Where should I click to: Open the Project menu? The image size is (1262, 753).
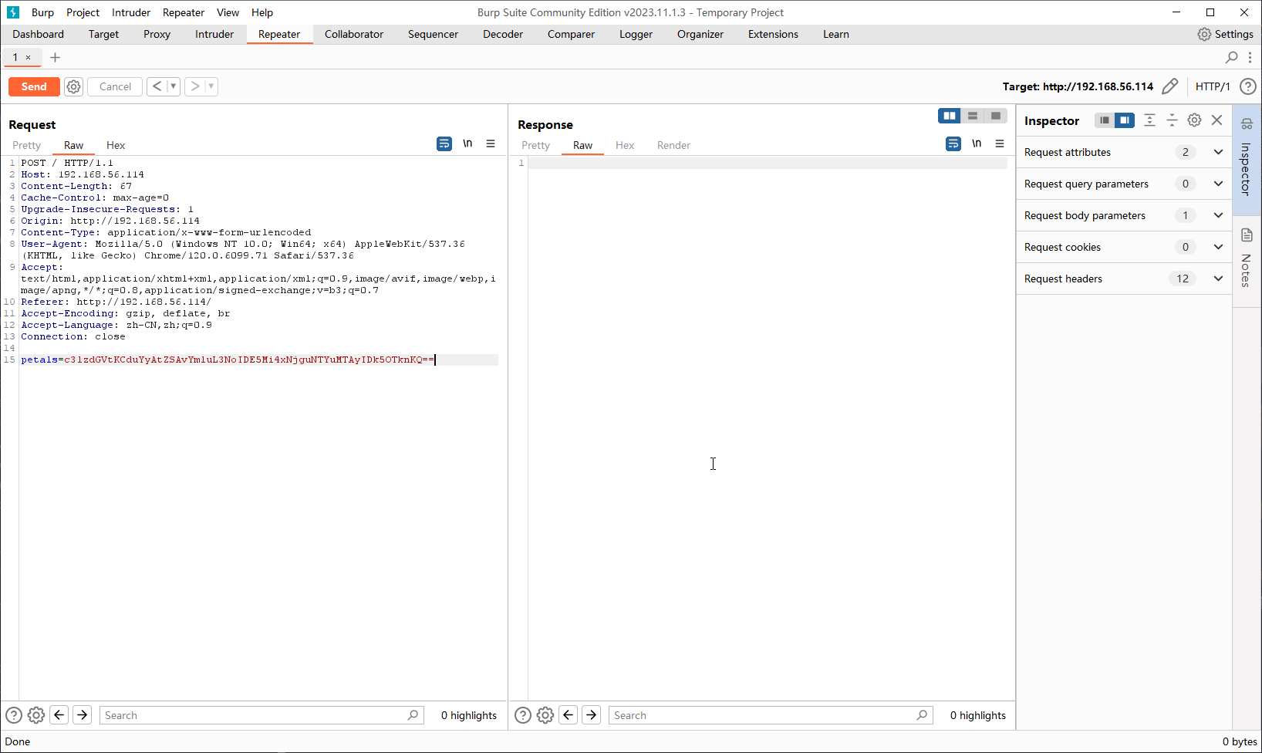click(83, 12)
